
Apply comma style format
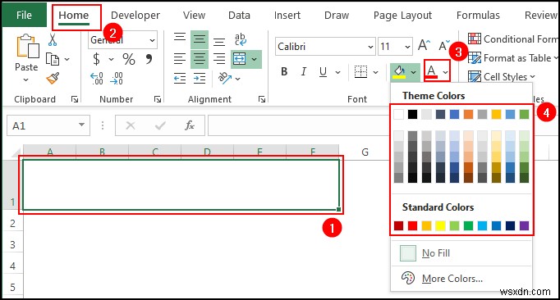click(149, 58)
